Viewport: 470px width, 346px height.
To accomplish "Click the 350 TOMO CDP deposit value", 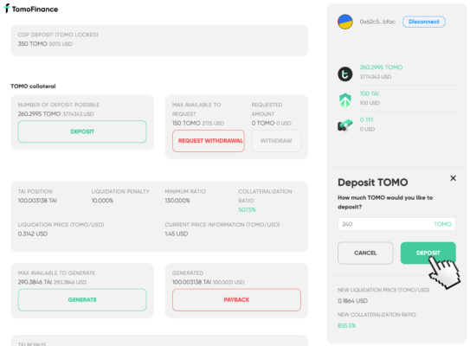I will pyautogui.click(x=32, y=44).
